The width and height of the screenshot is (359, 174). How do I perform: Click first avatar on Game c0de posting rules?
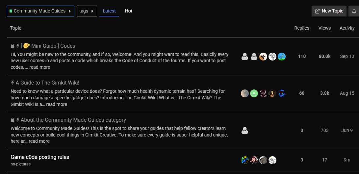pos(245,160)
